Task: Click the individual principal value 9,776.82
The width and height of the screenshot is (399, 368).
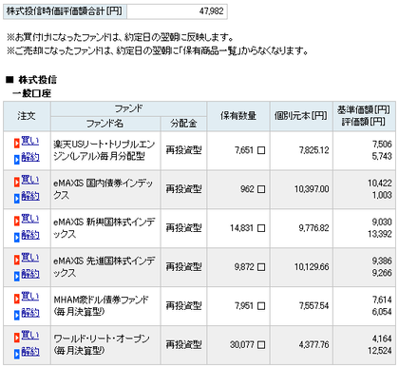Action: click(x=314, y=228)
